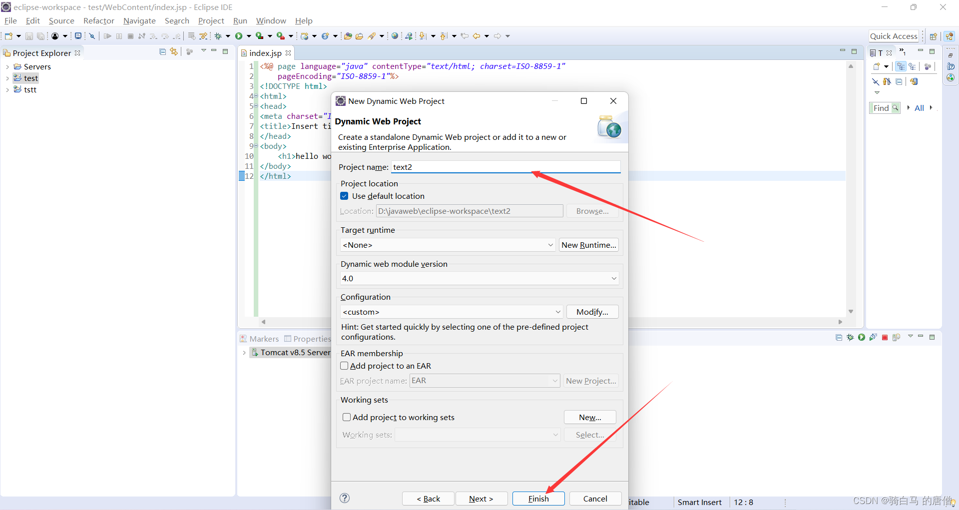Select the test project in Project Explorer
Viewport: 959px width, 510px height.
(31, 78)
